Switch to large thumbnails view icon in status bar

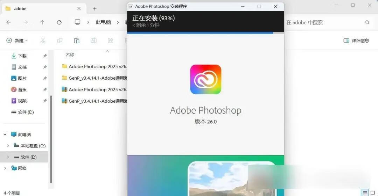(x=373, y=193)
